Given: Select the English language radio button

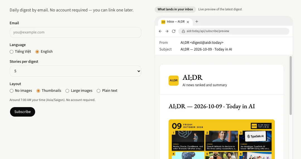Looking at the screenshot, I should pyautogui.click(x=37, y=52).
